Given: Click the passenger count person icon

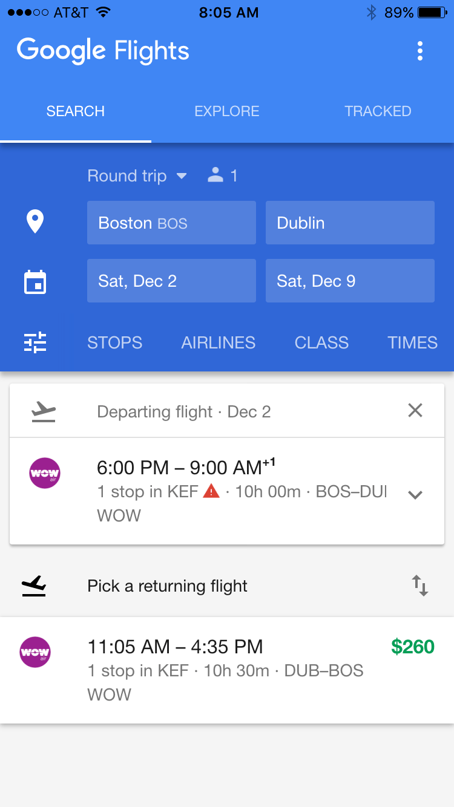Looking at the screenshot, I should click(215, 176).
